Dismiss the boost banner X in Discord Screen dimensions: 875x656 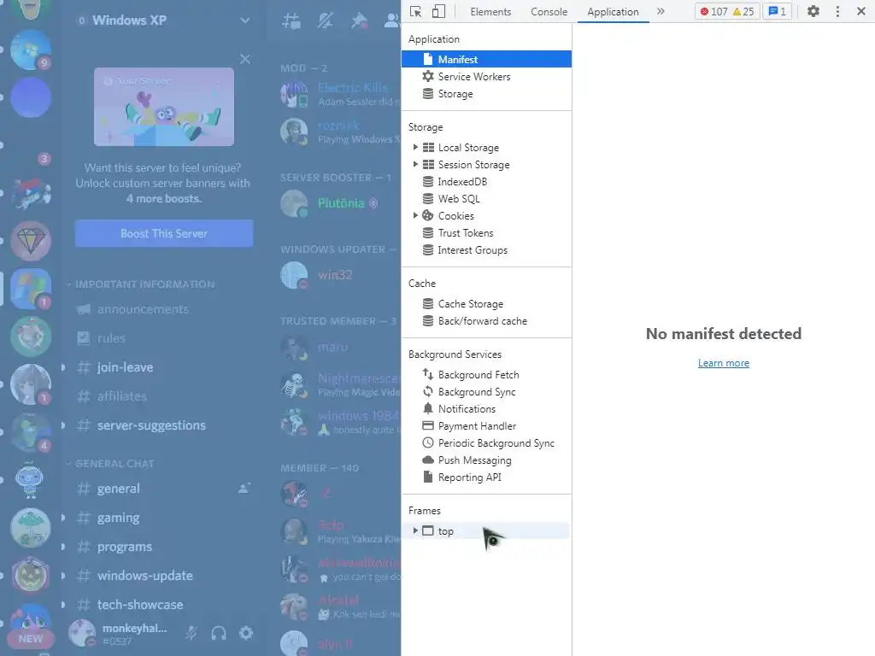click(245, 59)
